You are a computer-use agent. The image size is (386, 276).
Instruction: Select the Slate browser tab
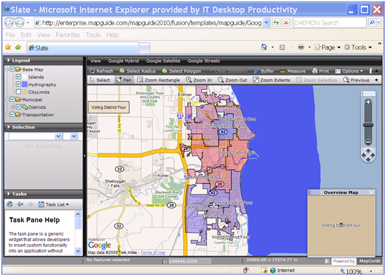(83, 48)
